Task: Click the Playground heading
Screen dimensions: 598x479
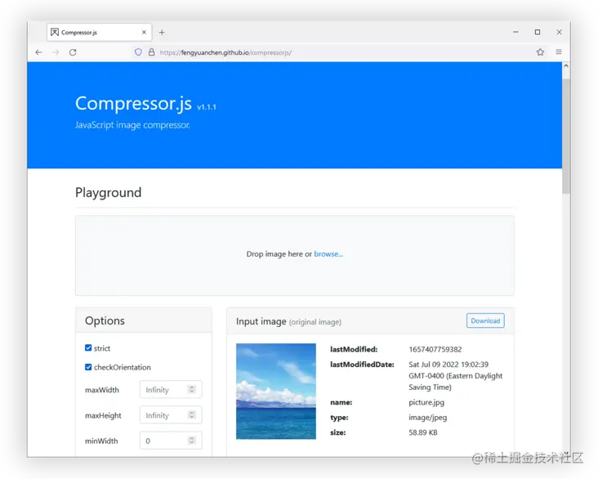Action: tap(109, 192)
